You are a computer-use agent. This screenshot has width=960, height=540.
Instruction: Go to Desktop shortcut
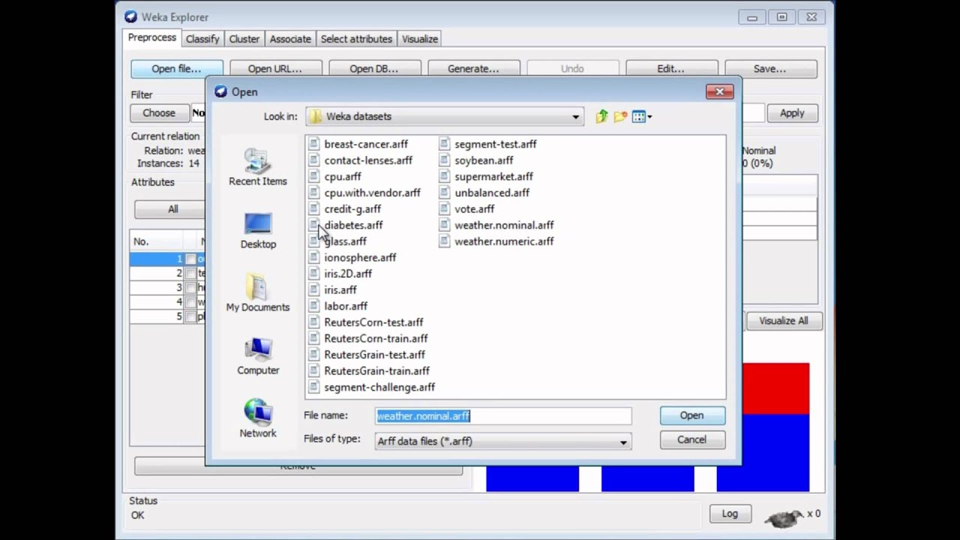click(258, 230)
